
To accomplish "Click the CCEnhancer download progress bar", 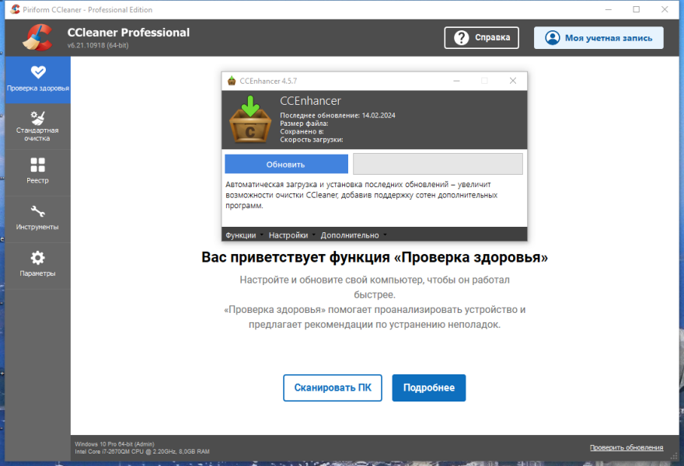I will click(x=438, y=164).
